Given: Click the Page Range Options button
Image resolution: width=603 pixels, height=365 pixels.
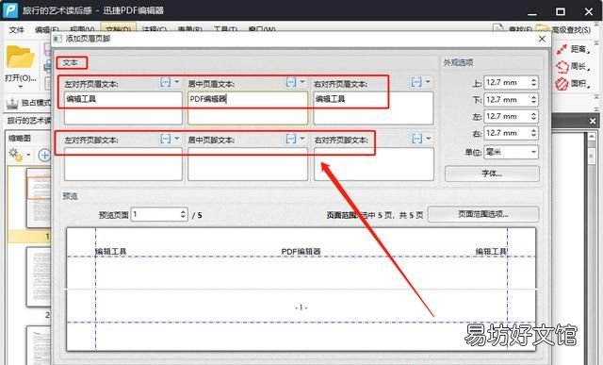Looking at the screenshot, I should click(483, 214).
